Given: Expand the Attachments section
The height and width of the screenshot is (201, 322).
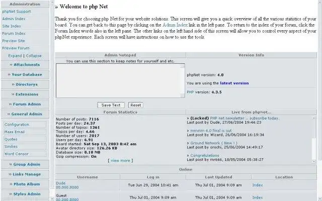Looking at the screenshot, I should tap(25, 65).
